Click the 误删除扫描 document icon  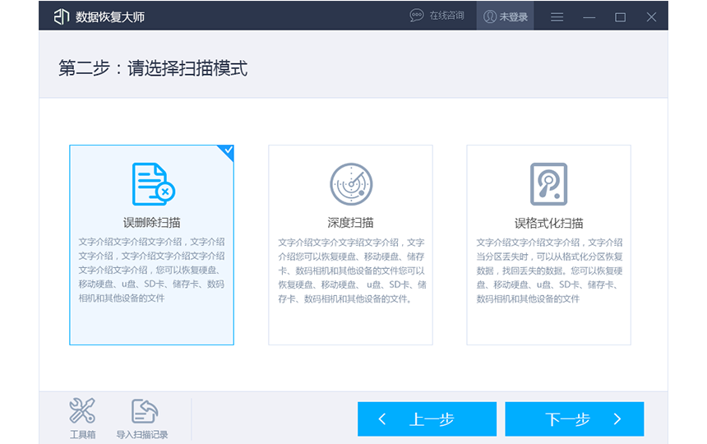[152, 184]
